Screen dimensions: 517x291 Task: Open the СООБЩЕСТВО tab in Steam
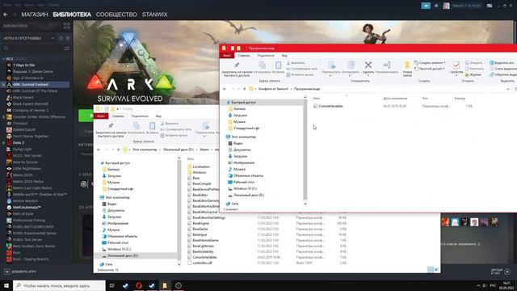point(116,15)
